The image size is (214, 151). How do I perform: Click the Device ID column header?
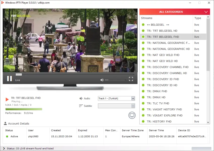(x=192, y=130)
